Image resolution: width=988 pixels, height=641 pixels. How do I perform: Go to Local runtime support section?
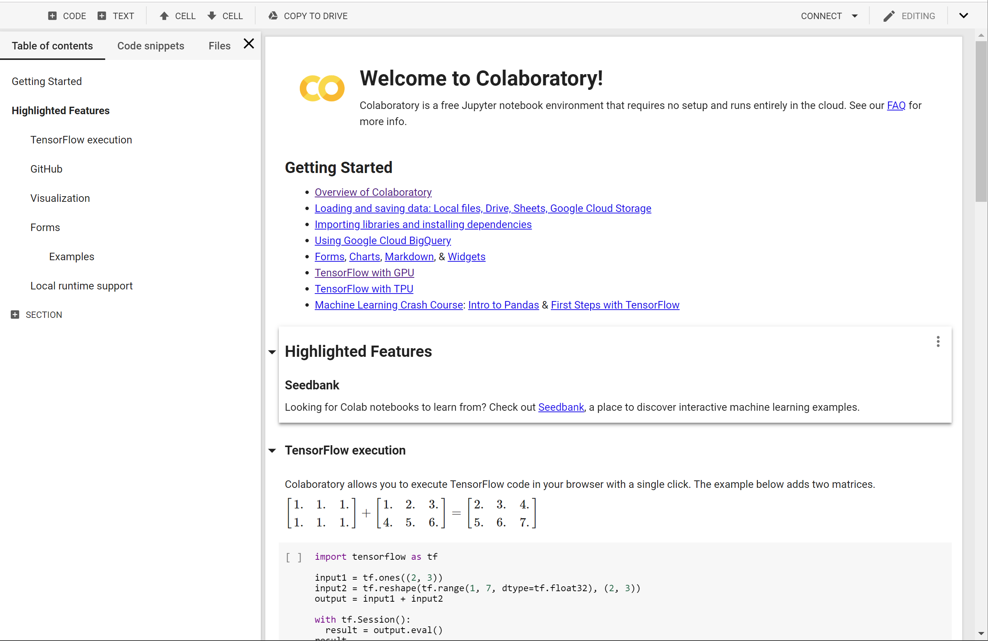(x=81, y=286)
